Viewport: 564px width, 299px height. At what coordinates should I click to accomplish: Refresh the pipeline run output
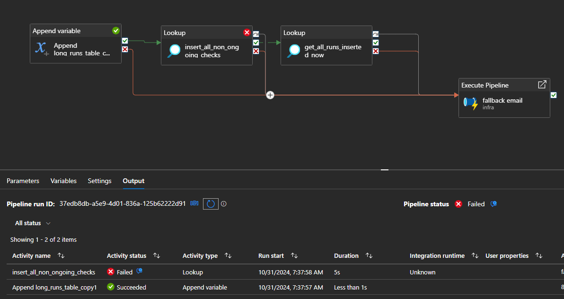(x=210, y=203)
